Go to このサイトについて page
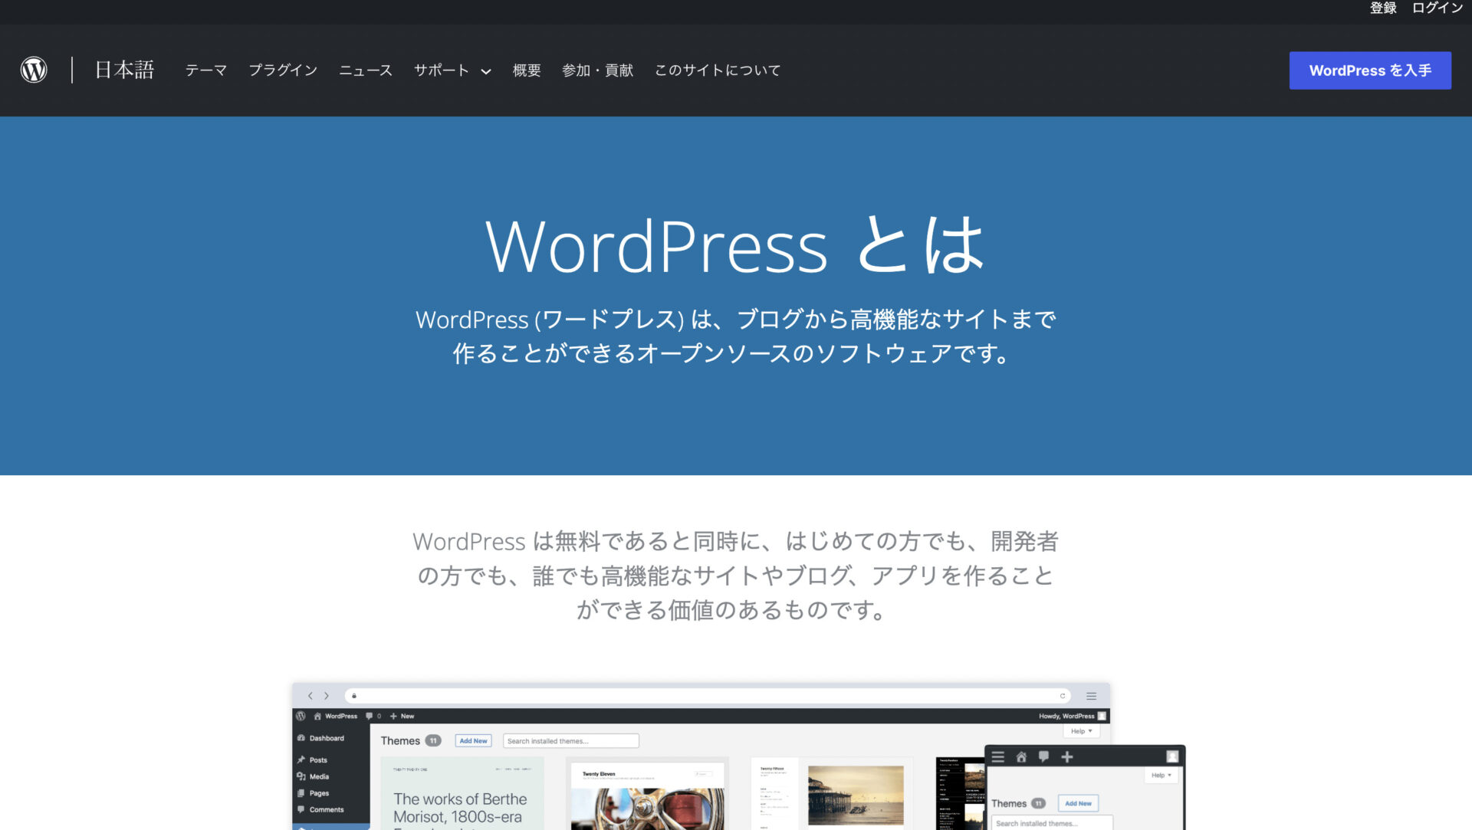The height and width of the screenshot is (830, 1472). click(x=718, y=71)
